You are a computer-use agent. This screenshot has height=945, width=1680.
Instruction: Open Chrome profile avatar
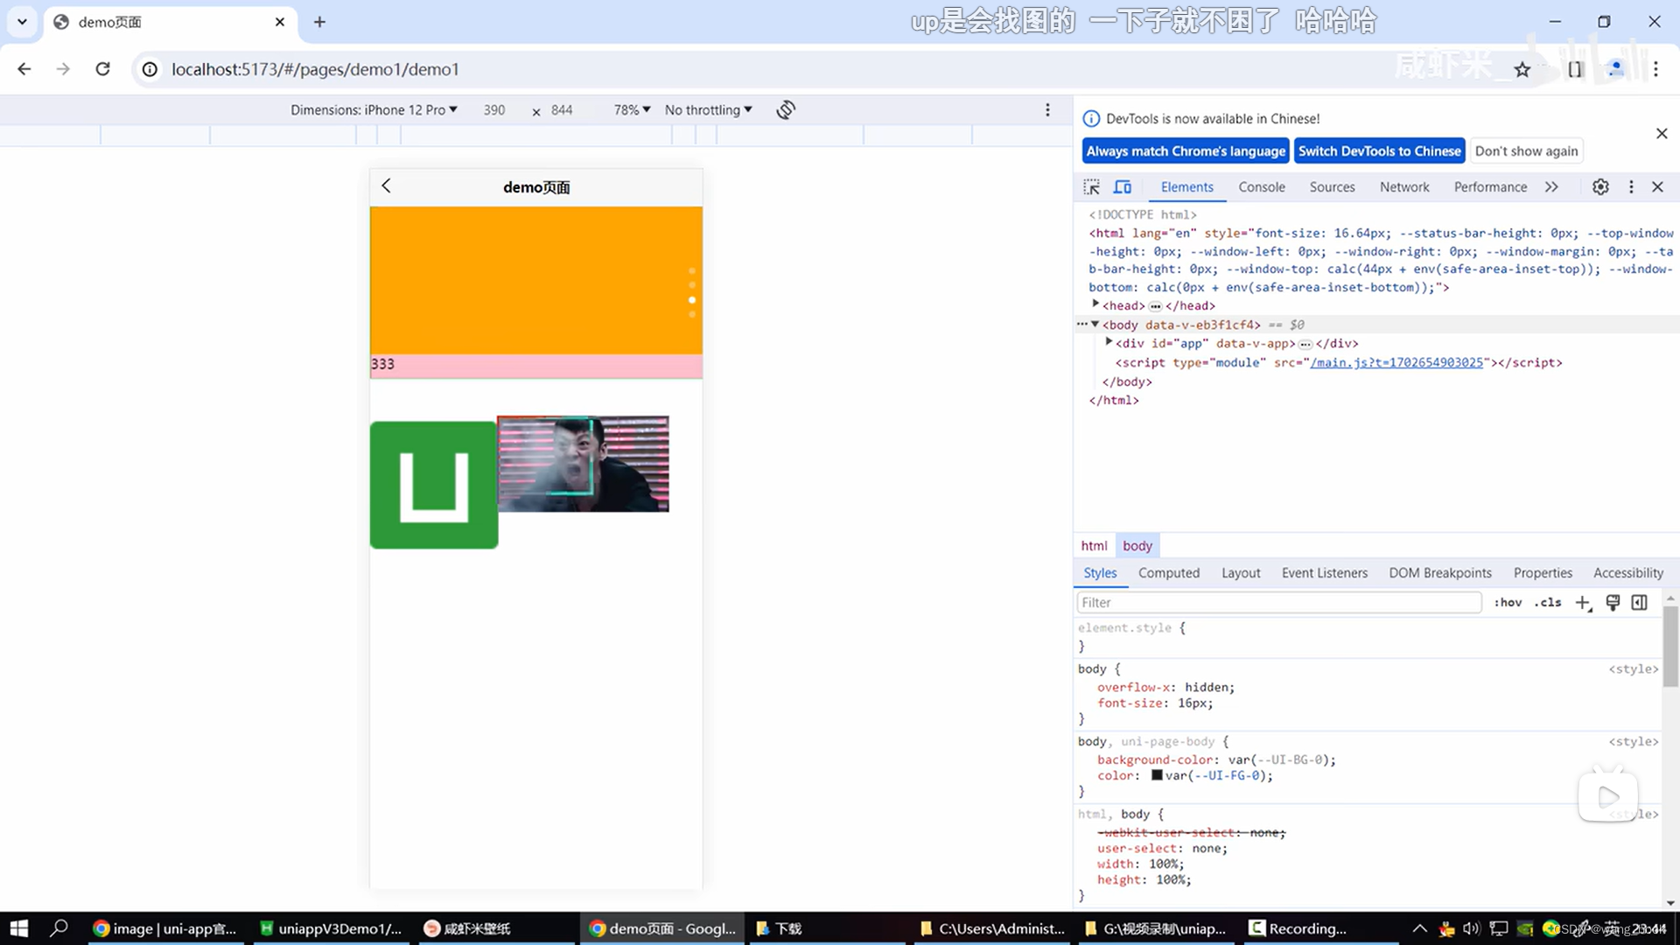(x=1616, y=69)
